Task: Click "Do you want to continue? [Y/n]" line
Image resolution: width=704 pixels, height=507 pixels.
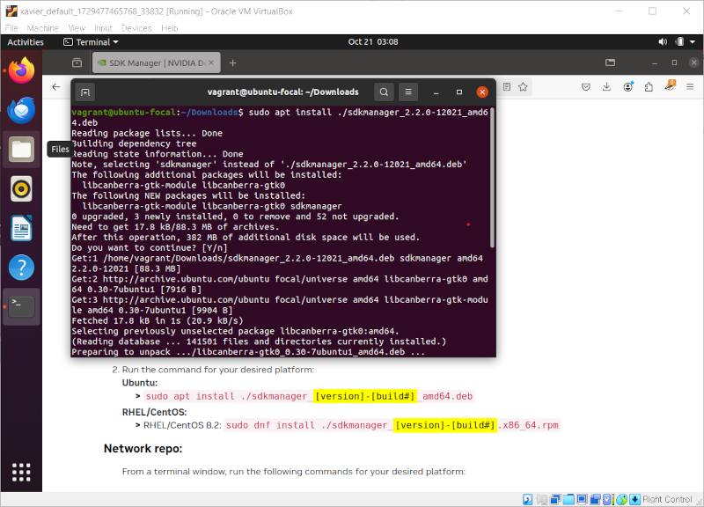Action: (x=150, y=247)
